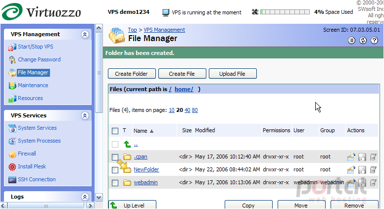The height and width of the screenshot is (209, 384).
Task: Click the Permissions column header
Action: [x=277, y=130]
